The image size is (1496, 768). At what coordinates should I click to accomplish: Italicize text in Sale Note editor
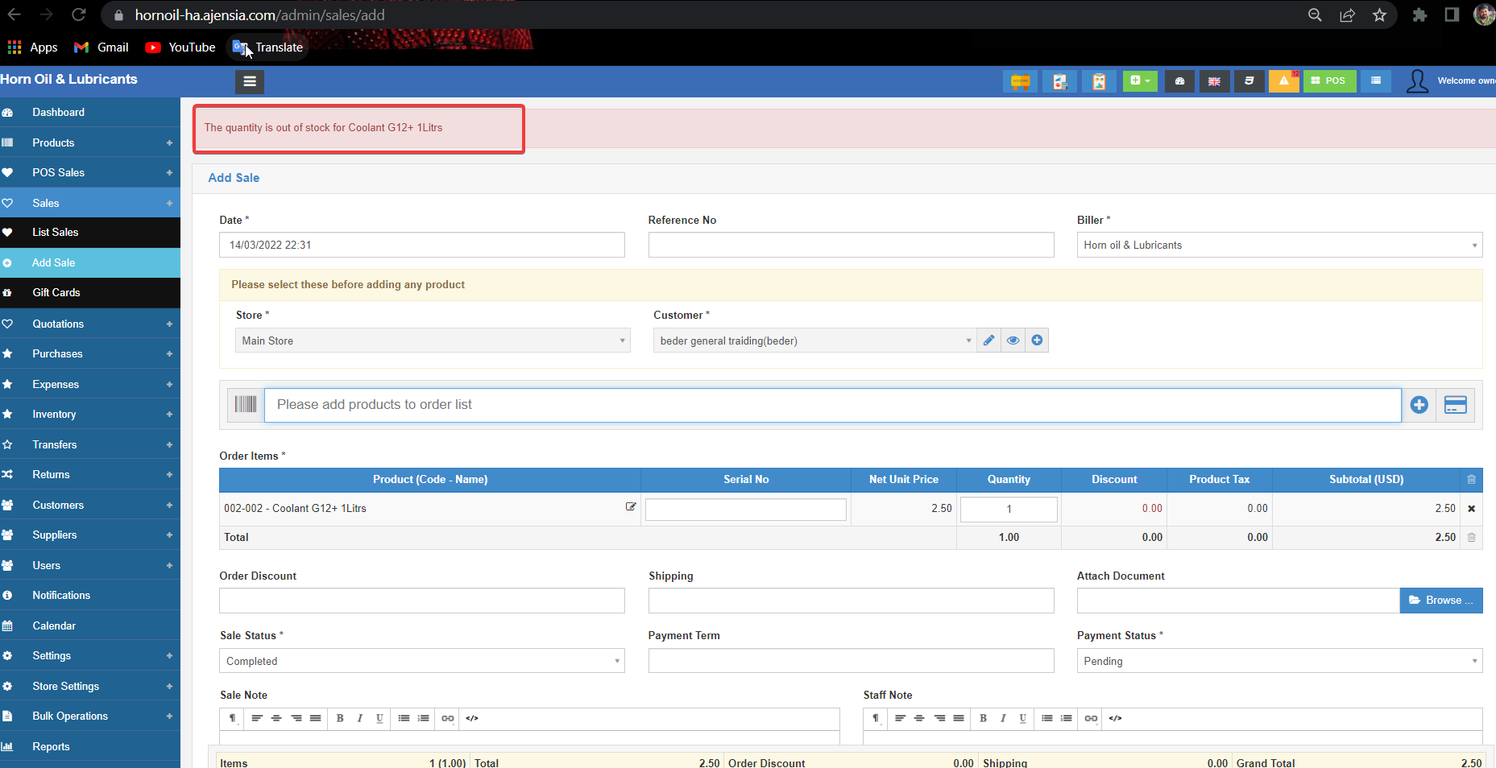[359, 718]
